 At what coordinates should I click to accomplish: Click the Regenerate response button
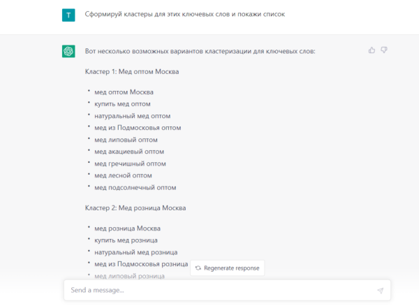(x=228, y=268)
